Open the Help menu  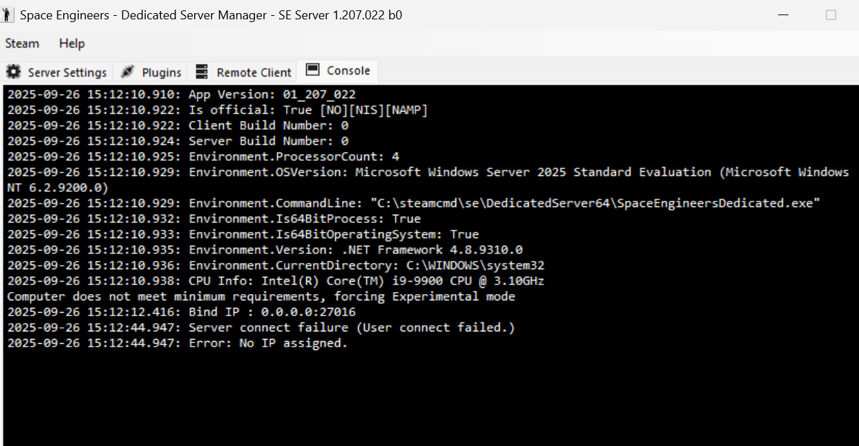pos(72,43)
